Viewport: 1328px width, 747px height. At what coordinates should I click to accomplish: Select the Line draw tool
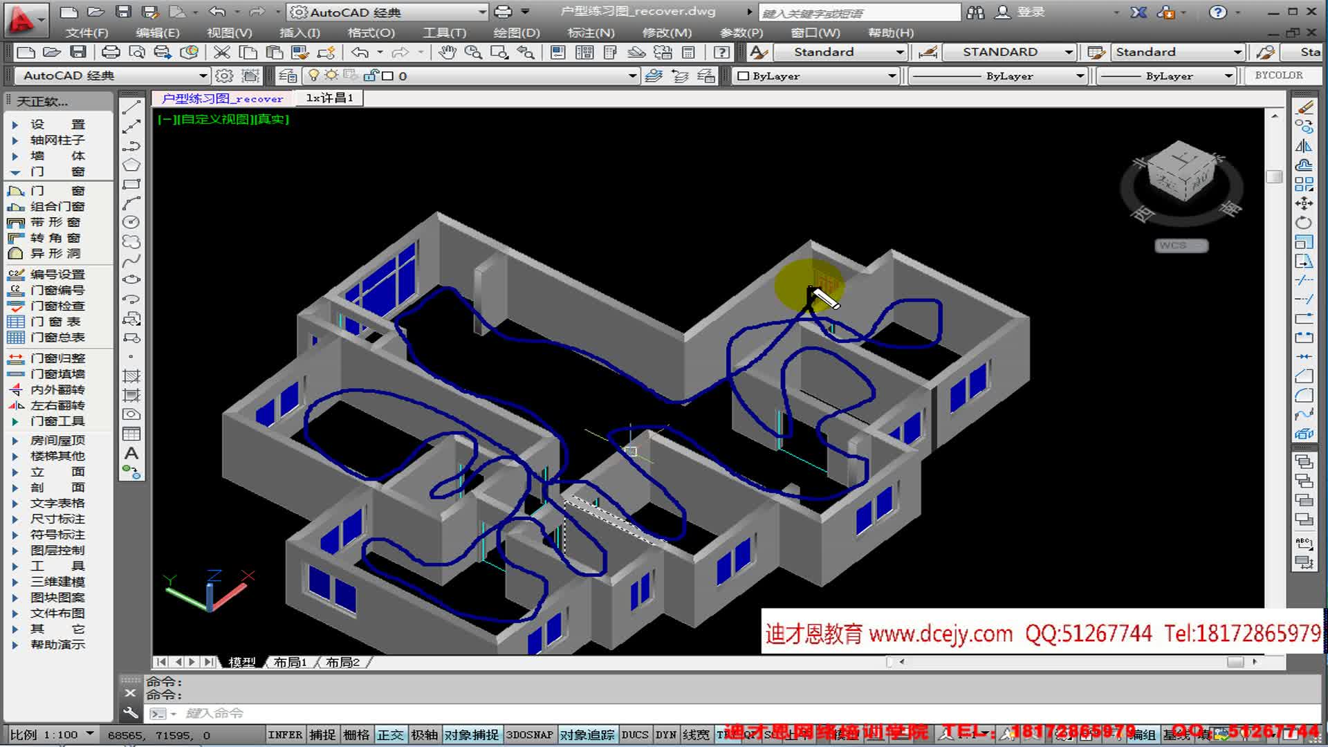[131, 107]
